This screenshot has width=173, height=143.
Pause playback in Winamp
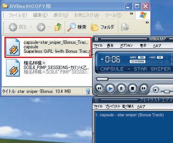point(121,88)
